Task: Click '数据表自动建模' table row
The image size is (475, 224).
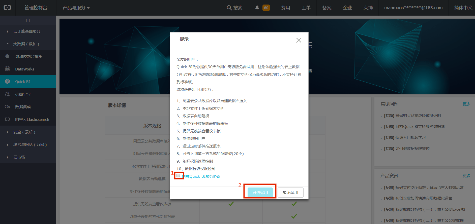Action: [x=152, y=179]
